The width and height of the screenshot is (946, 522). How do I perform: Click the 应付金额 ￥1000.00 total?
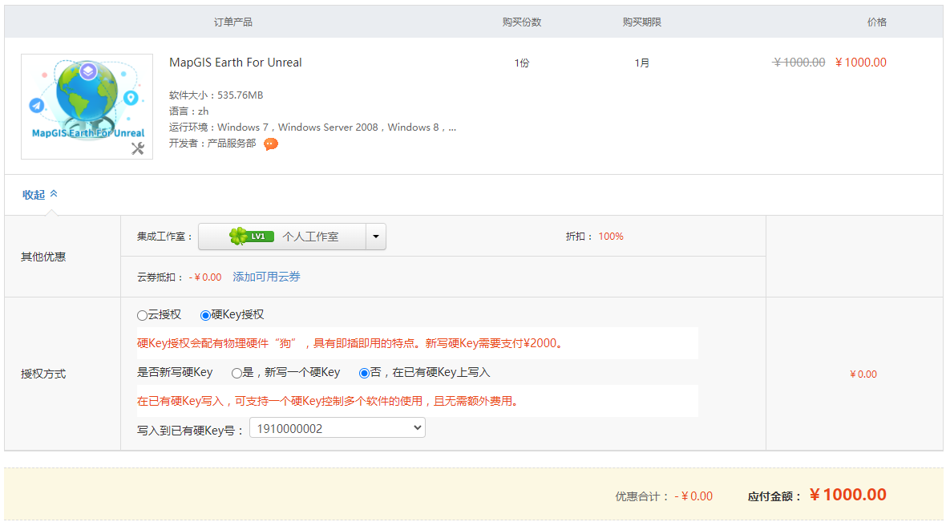pos(847,495)
